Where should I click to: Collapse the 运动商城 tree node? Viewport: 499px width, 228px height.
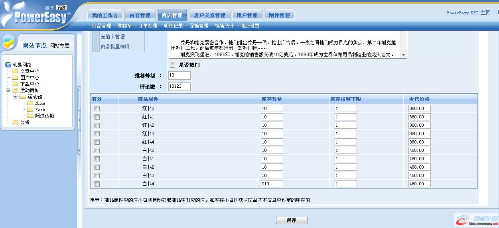coord(8,90)
